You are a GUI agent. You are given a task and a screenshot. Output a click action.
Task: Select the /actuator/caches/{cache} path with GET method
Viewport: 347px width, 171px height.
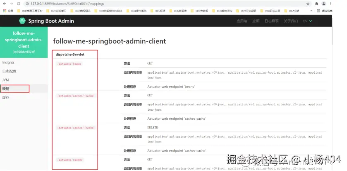coord(76,96)
